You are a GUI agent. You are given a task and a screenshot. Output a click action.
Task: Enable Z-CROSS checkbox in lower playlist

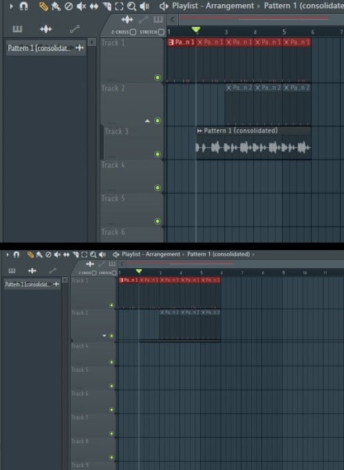click(94, 273)
